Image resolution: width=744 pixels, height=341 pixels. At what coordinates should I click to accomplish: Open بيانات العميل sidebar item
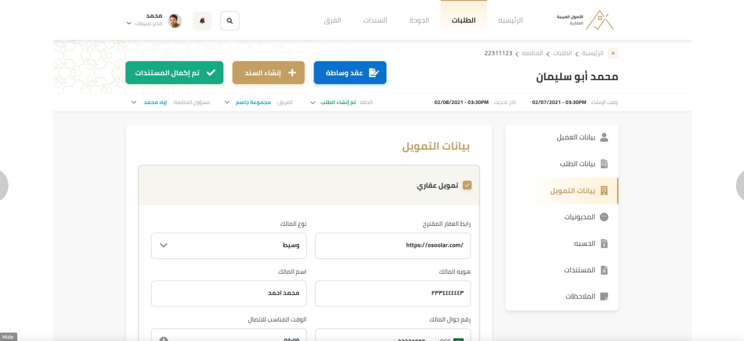click(x=562, y=137)
